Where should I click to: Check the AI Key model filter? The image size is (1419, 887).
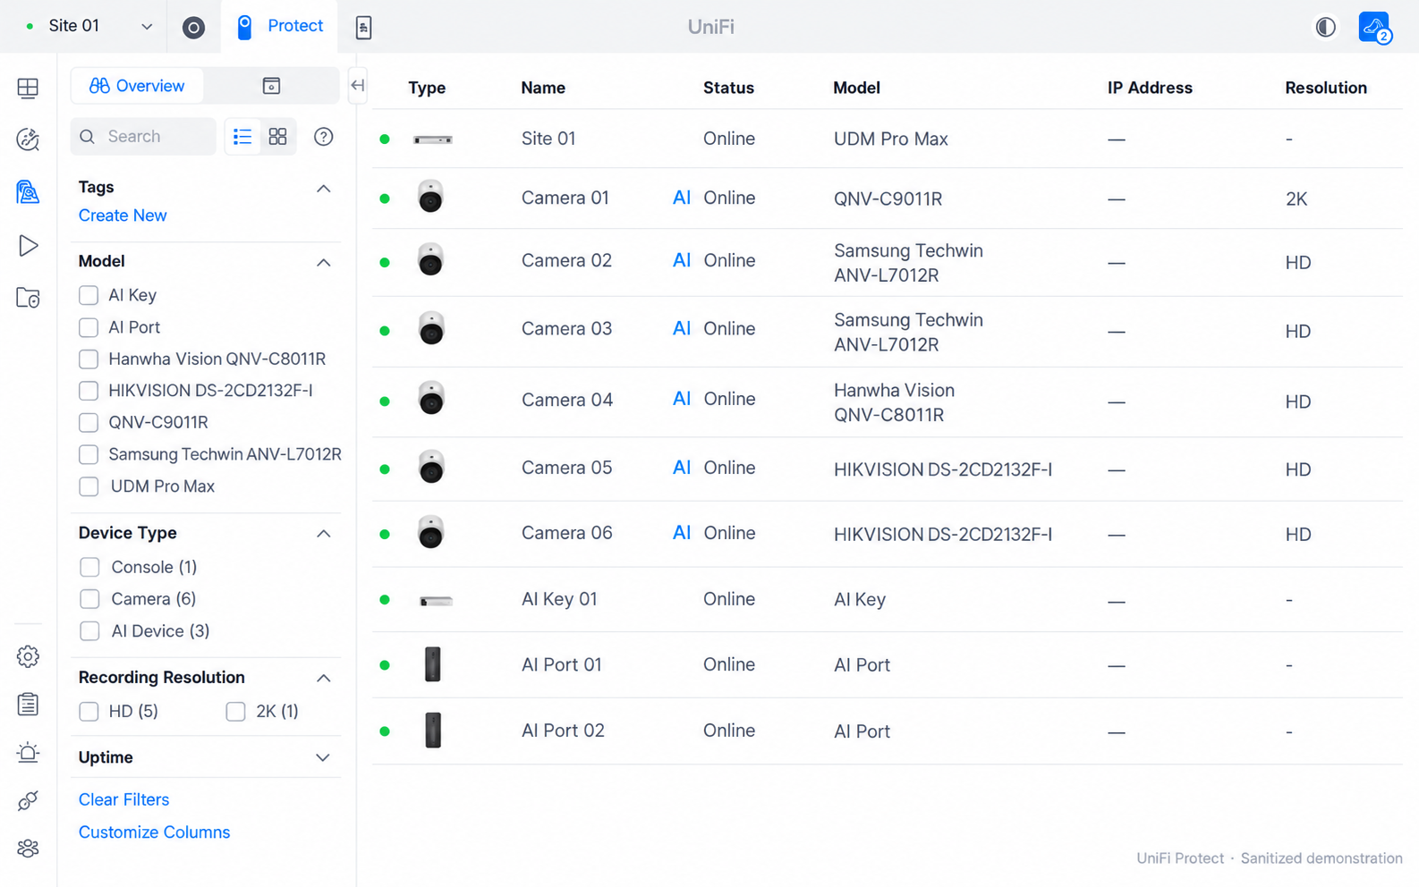pyautogui.click(x=89, y=295)
